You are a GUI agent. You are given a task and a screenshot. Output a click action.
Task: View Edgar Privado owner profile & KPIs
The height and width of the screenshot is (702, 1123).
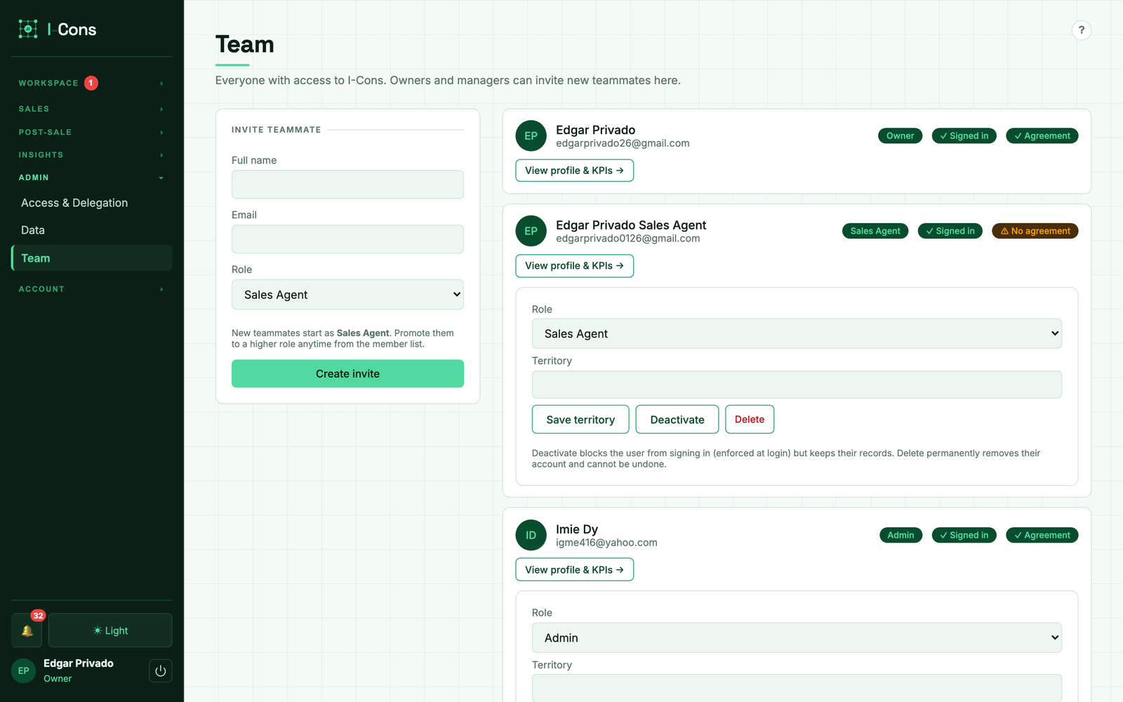click(x=574, y=171)
